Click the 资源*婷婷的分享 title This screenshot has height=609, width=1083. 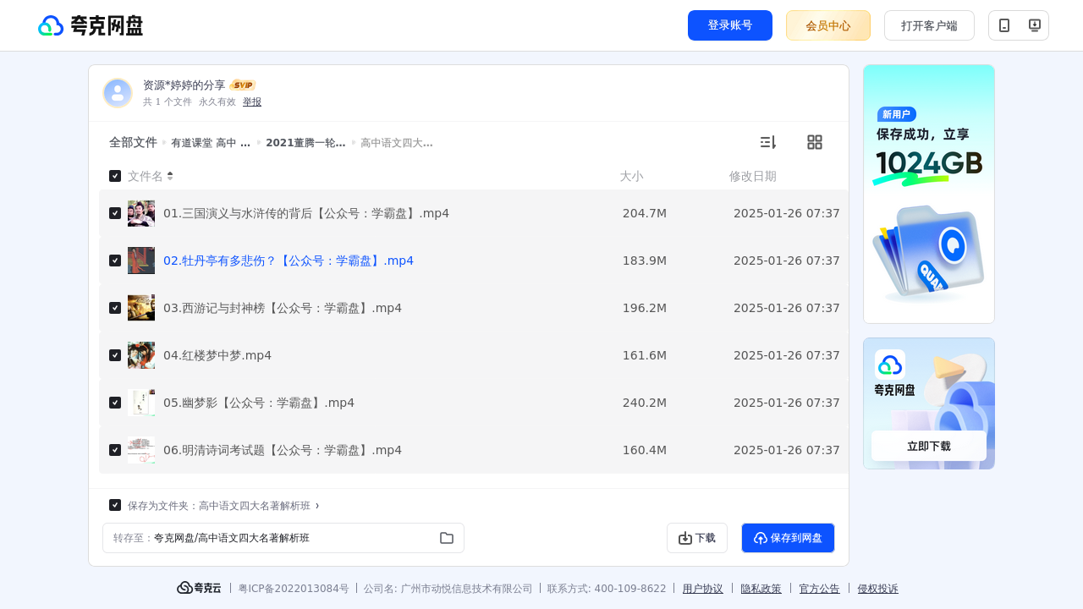[184, 85]
